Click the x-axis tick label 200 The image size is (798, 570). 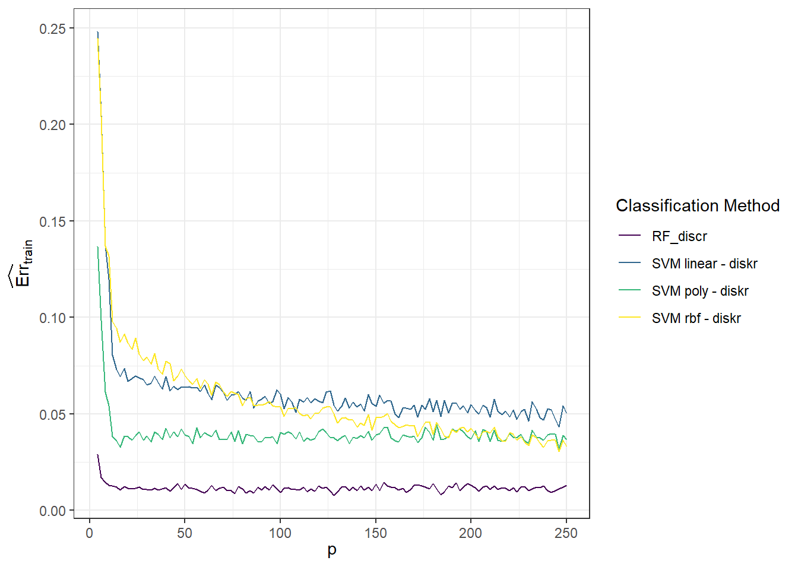(470, 533)
